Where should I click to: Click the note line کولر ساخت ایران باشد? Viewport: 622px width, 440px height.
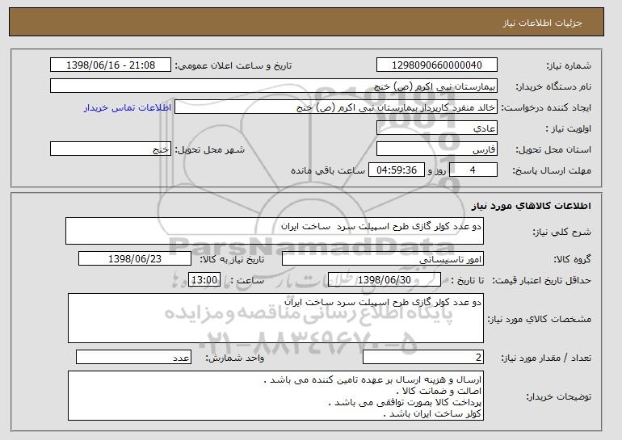(x=433, y=414)
